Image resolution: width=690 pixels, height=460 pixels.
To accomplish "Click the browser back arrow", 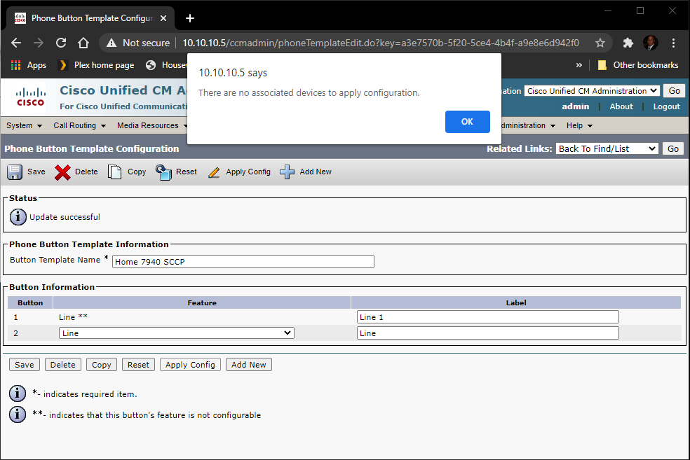I will [x=16, y=43].
